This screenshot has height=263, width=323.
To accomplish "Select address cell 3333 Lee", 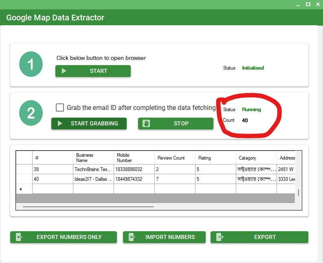I will click(286, 179).
